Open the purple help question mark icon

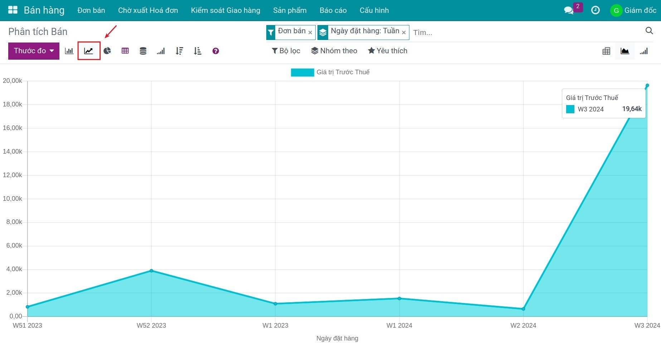coord(215,51)
